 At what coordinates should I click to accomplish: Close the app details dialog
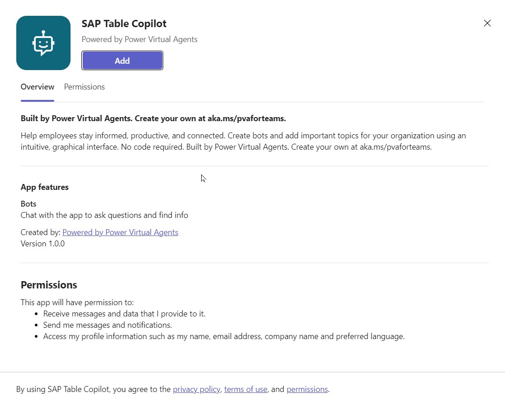click(x=487, y=23)
